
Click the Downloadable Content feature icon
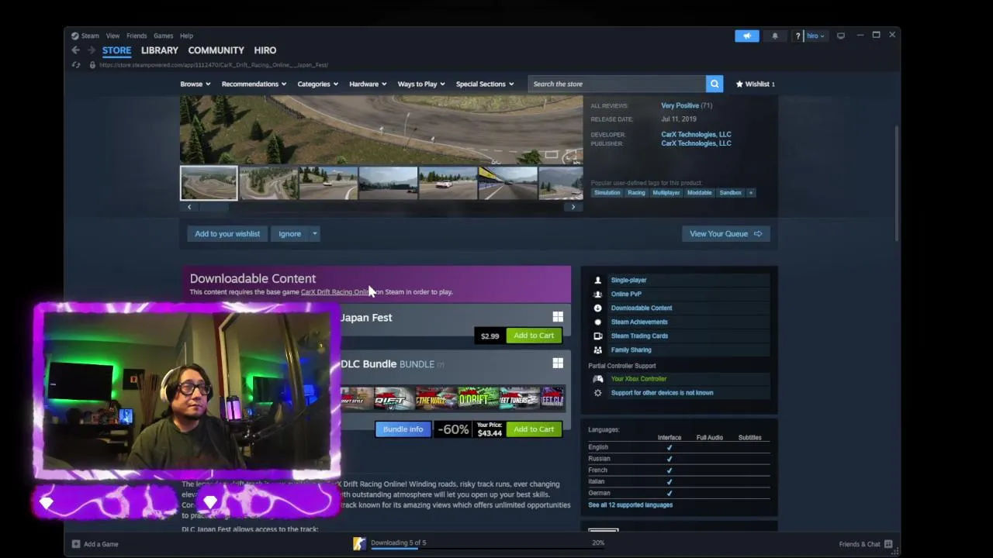597,308
